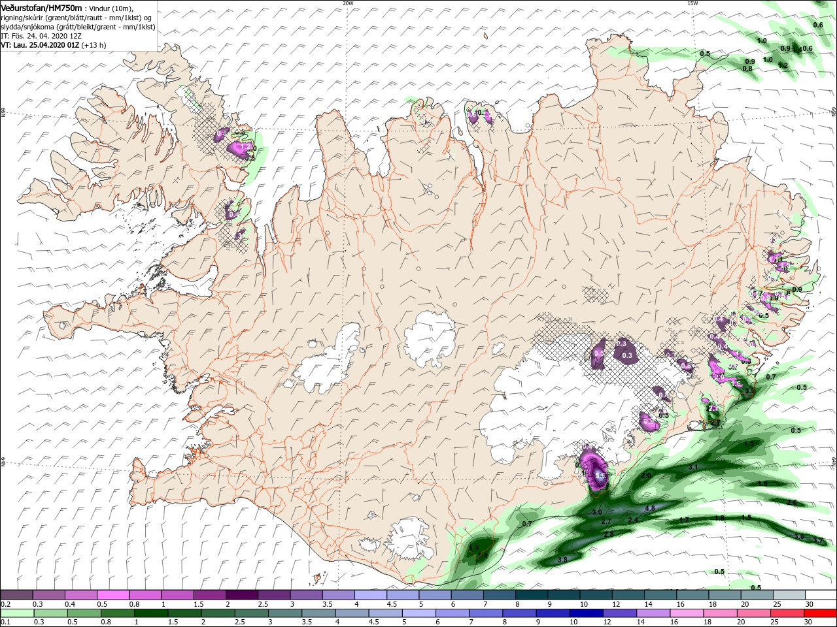Select upper legend teal swatch 8 to 9

530,595
